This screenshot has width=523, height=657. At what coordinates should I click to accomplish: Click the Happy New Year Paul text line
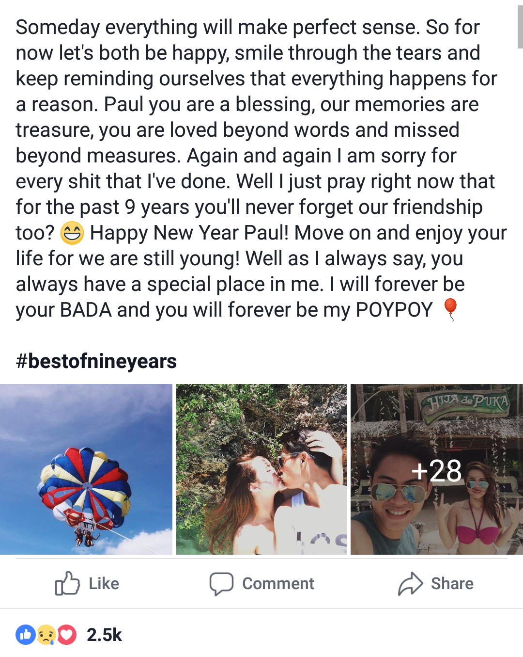189,233
